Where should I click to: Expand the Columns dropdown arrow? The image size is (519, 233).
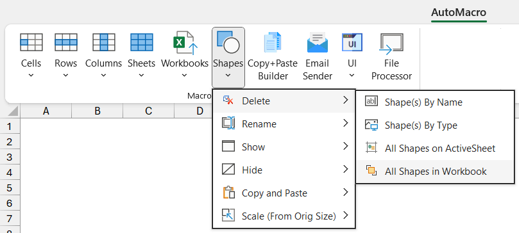tap(103, 76)
